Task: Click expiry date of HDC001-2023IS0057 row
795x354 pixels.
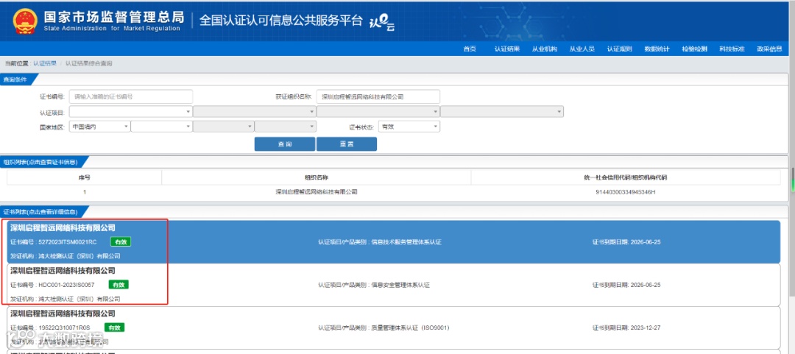Action: (626, 285)
